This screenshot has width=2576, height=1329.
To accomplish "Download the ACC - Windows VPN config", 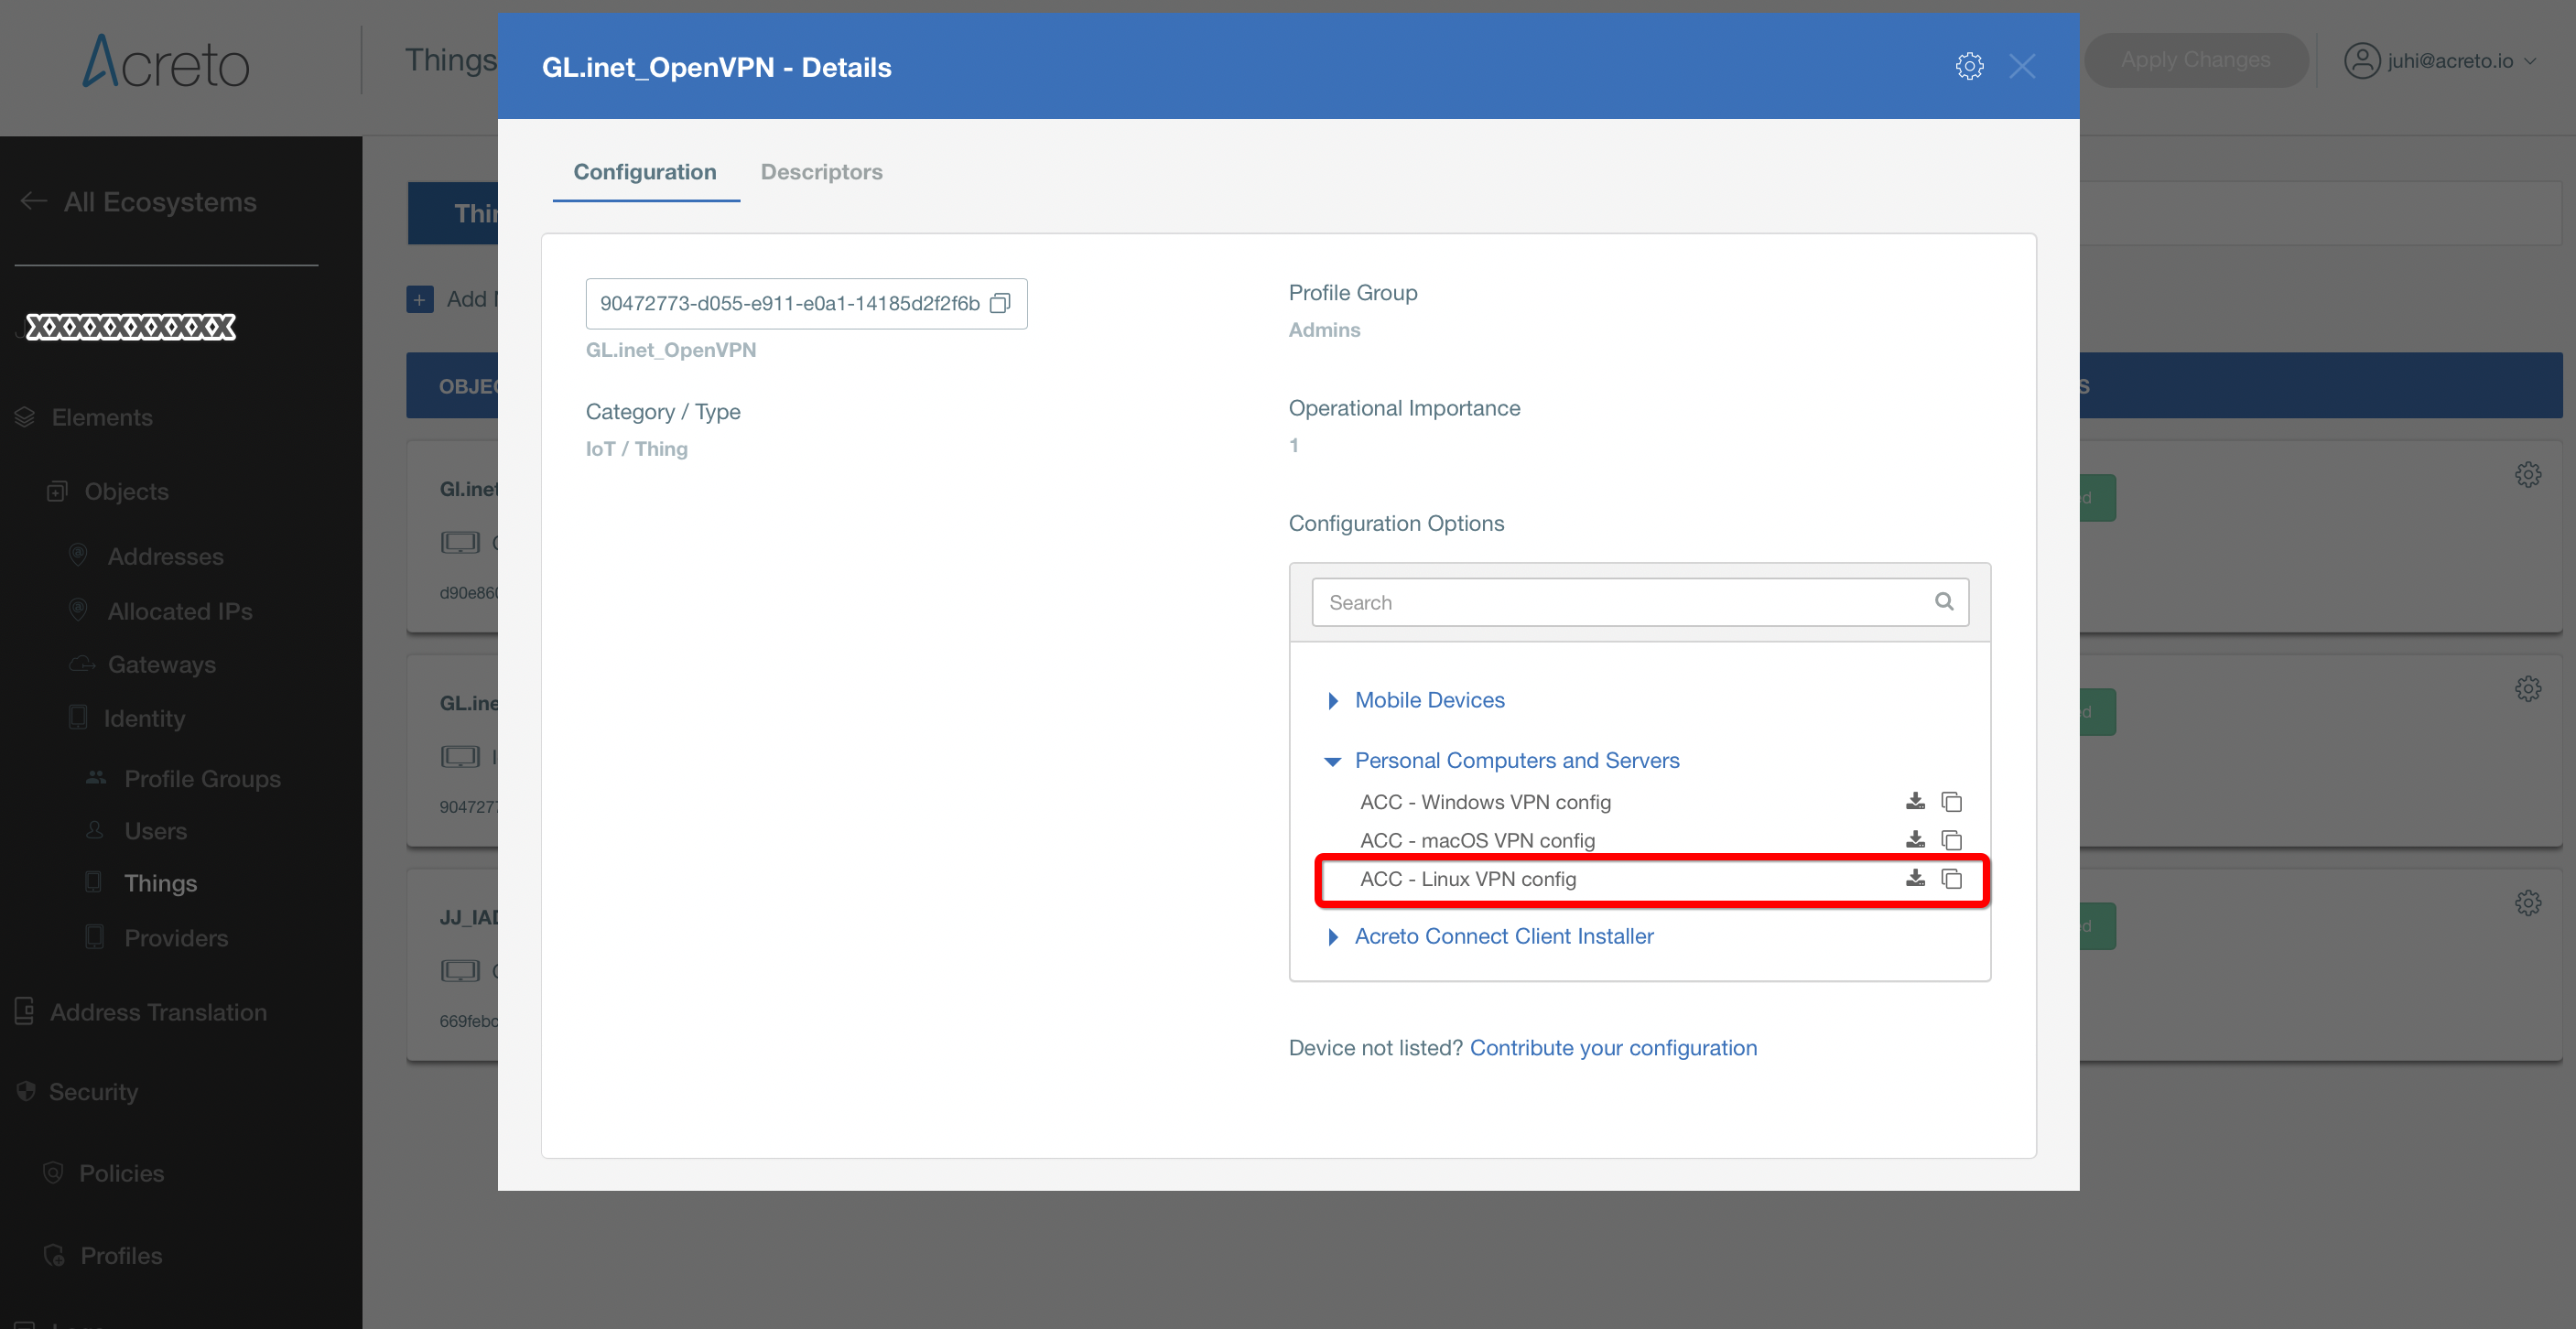I will click(1915, 801).
